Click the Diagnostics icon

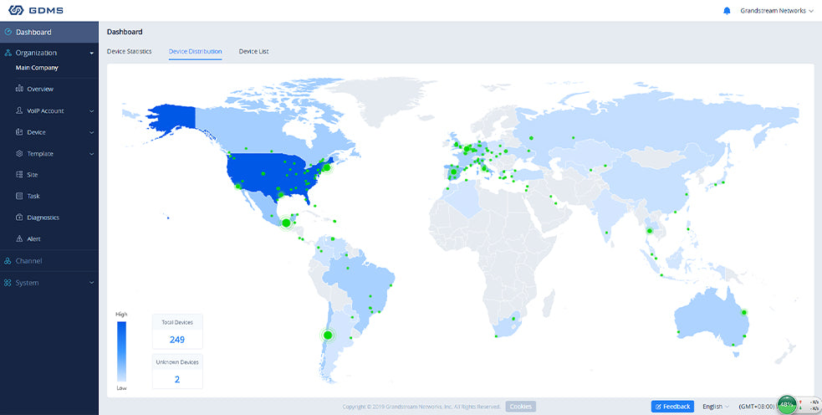click(x=19, y=218)
